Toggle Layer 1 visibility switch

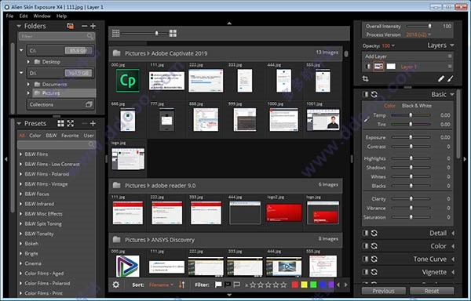click(x=367, y=67)
